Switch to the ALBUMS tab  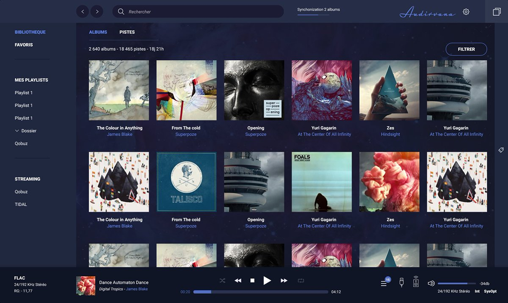pos(98,32)
